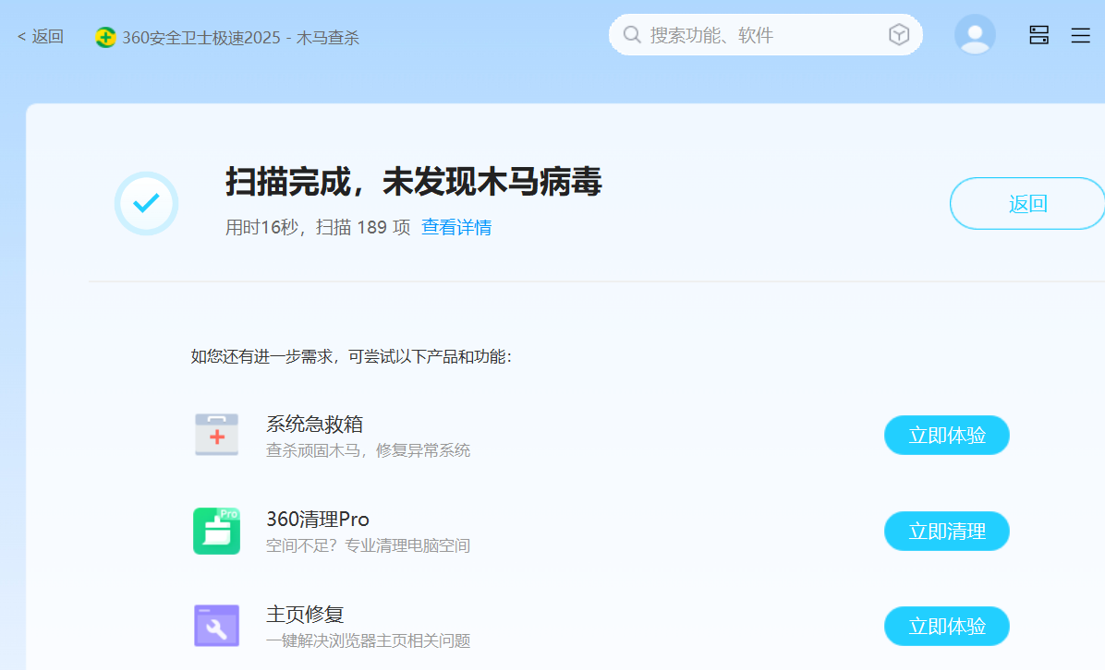1105x670 pixels.
Task: Click the layout switch icon beside avatar
Action: point(1038,35)
